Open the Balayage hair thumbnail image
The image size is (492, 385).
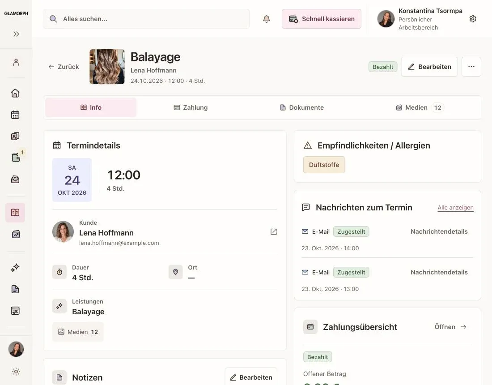107,67
